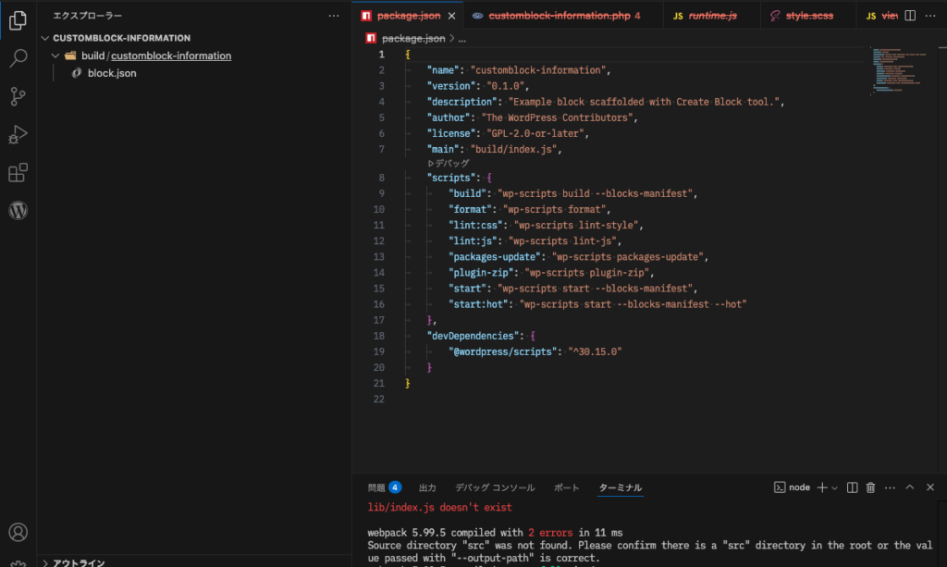Open the ポート panel tab

tap(567, 487)
